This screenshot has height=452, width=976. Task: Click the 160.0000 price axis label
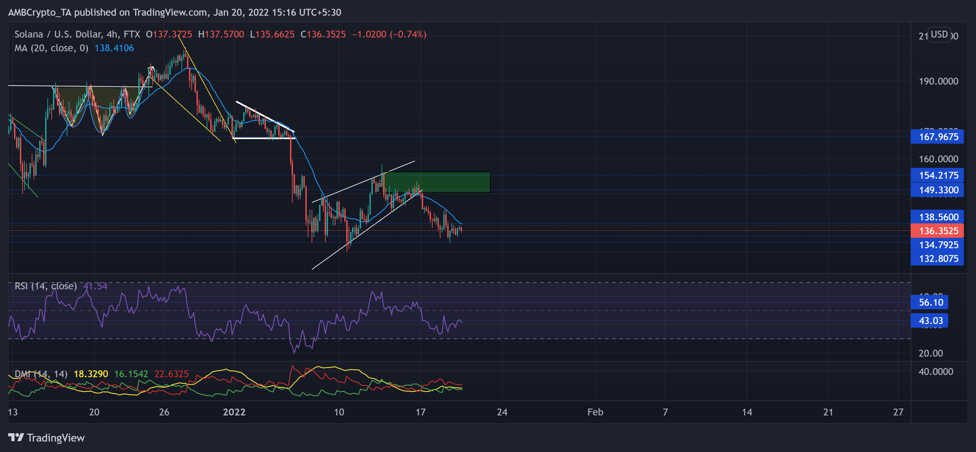(938, 159)
